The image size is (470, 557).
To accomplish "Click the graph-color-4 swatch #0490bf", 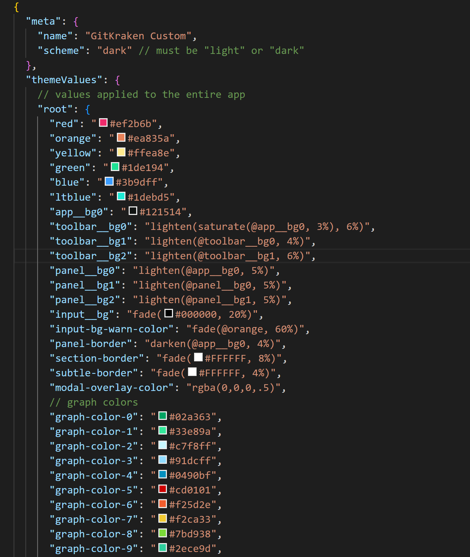I will tap(163, 474).
